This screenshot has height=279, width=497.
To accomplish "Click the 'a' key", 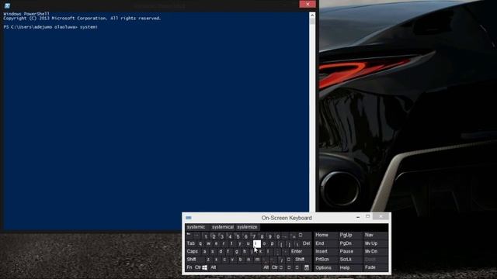I will [204, 251].
